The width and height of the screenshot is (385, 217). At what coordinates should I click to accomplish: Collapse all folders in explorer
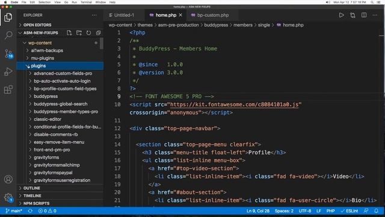[x=98, y=33]
